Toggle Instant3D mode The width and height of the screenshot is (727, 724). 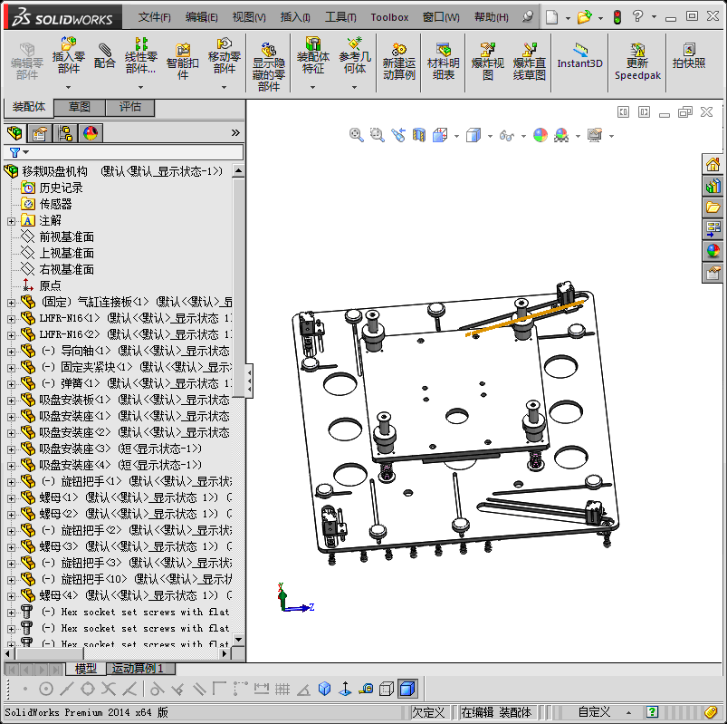[x=579, y=54]
